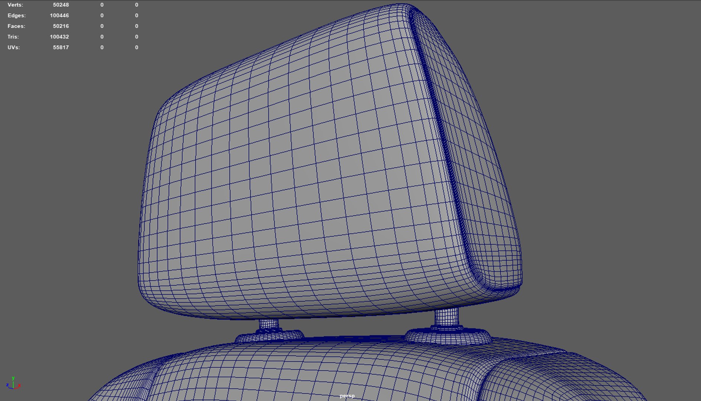701x401 pixels.
Task: Select the edge count value 100446
Action: pyautogui.click(x=59, y=16)
